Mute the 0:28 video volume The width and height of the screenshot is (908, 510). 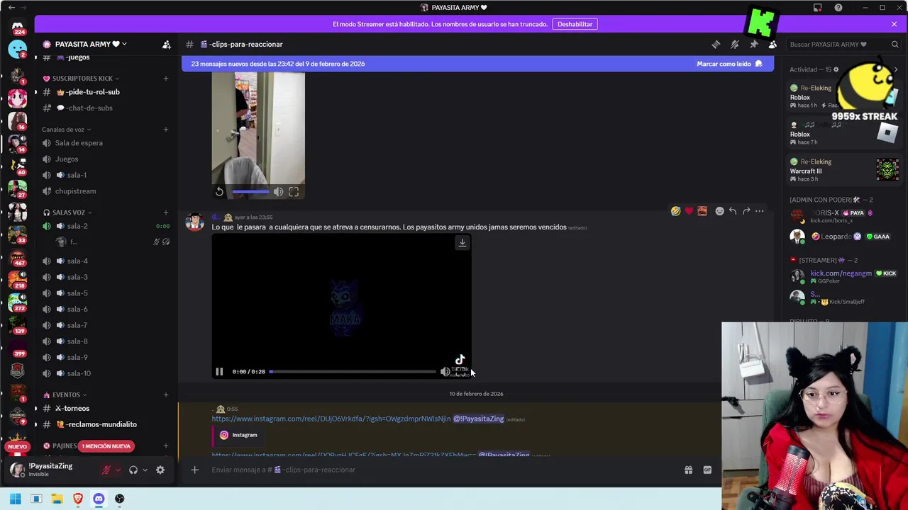(445, 371)
